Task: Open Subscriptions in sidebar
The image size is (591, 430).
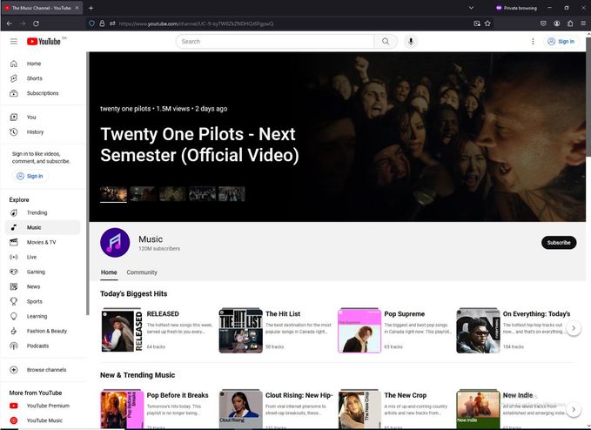Action: pos(42,93)
